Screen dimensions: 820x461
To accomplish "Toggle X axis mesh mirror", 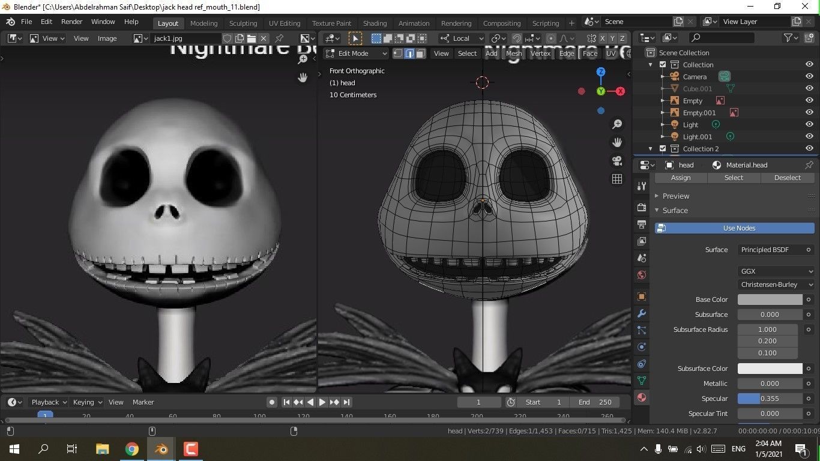I will coord(601,38).
